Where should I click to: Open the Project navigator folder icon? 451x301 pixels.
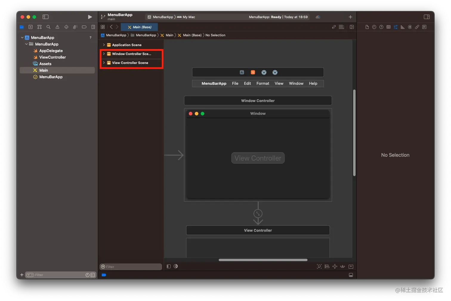(x=21, y=27)
